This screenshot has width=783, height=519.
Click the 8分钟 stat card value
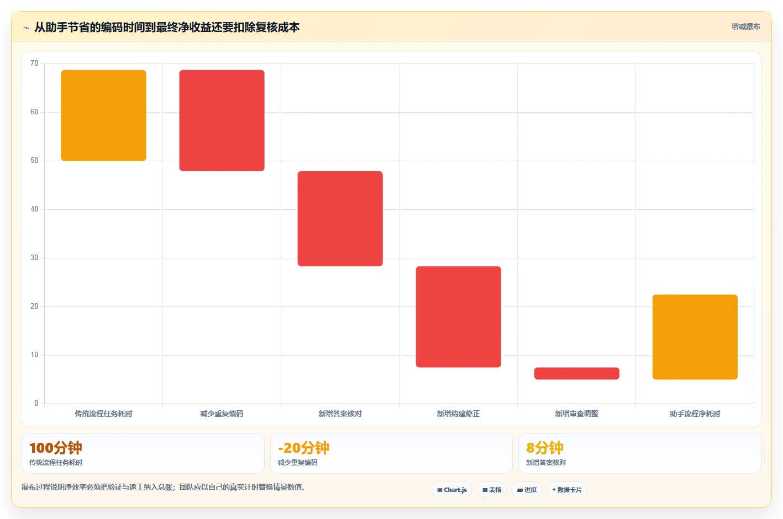[545, 448]
